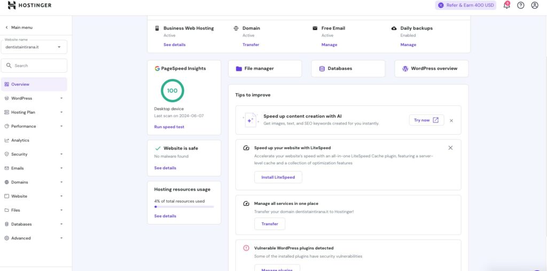Click the LiteSpeed tip gauge icon

tap(246, 148)
